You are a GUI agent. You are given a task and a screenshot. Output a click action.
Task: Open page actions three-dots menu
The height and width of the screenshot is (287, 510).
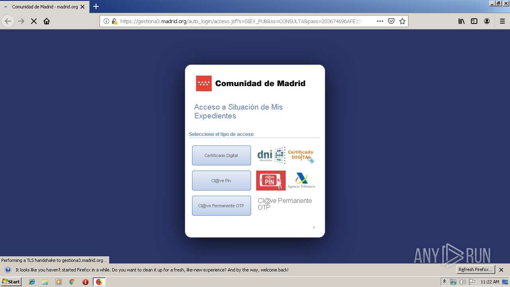(x=380, y=21)
